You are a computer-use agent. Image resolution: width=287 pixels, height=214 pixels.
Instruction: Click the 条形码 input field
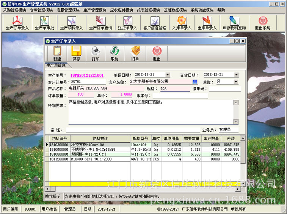(225, 89)
